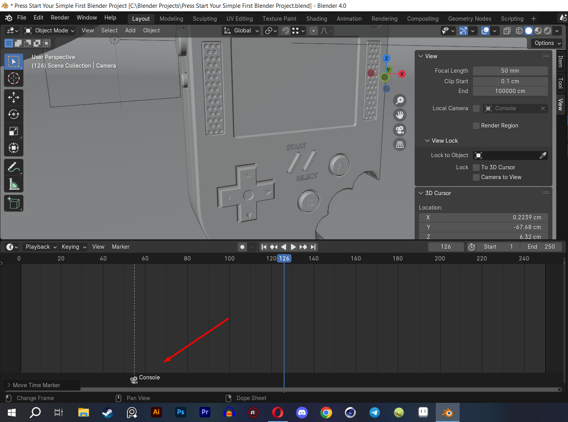Image resolution: width=568 pixels, height=422 pixels.
Task: Toggle viewport gizmos display
Action: point(463,31)
